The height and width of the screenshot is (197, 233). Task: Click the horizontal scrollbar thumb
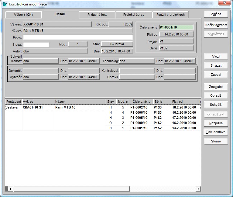click(x=71, y=189)
